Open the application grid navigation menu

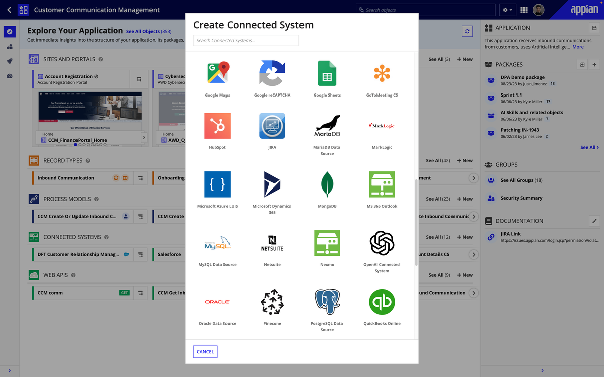(x=524, y=10)
